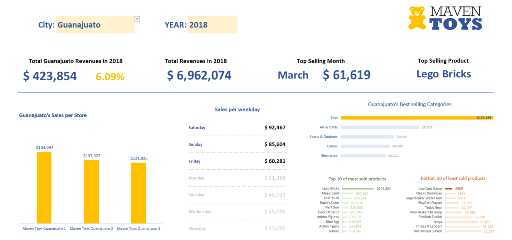The width and height of the screenshot is (512, 240).
Task: Click the Rubik's Cube product label
Action: point(330,203)
